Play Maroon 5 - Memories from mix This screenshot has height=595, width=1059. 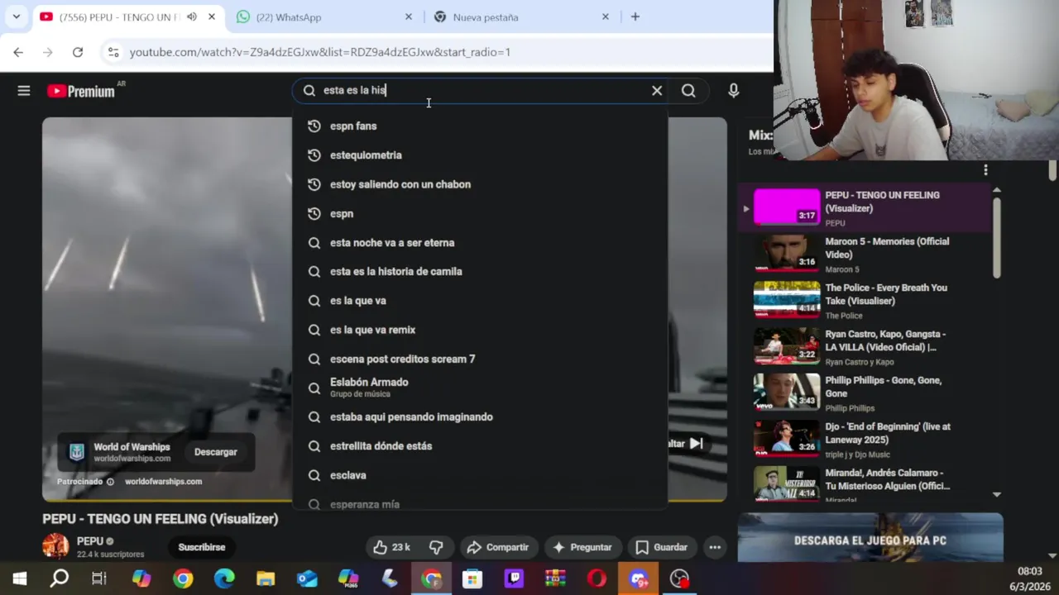point(864,255)
